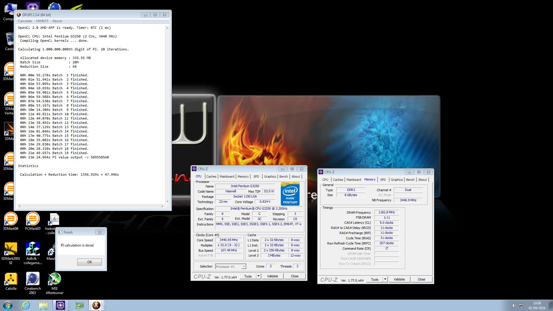Open the About menu in GPUPI

[x=57, y=21]
